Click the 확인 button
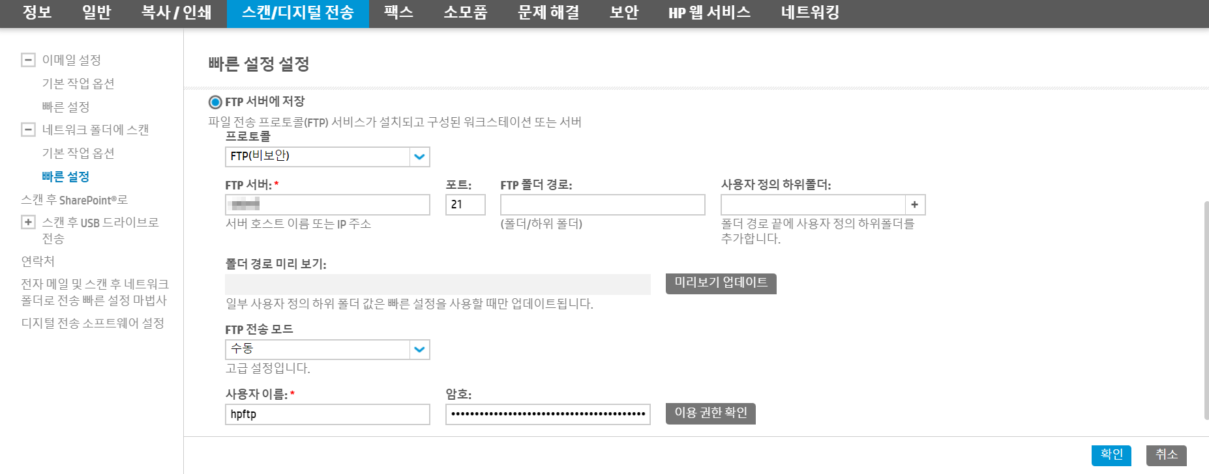The image size is (1209, 474). tap(1111, 454)
